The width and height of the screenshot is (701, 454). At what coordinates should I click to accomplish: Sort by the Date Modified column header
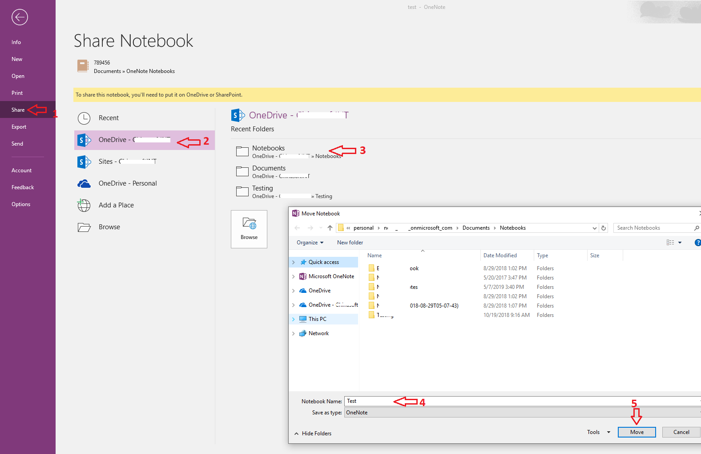507,255
